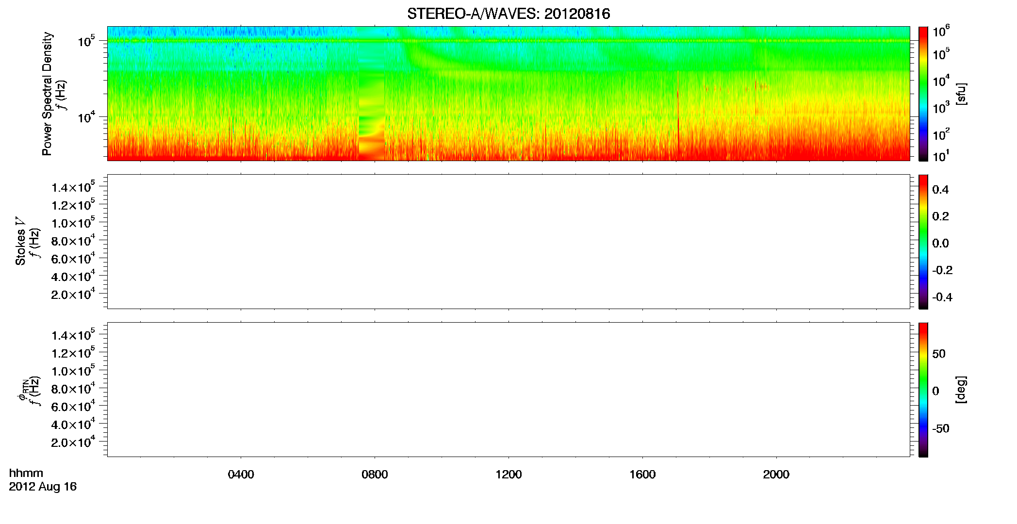Image resolution: width=1017 pixels, height=524 pixels.
Task: Click the 1200 time tick label
Action: click(x=508, y=475)
